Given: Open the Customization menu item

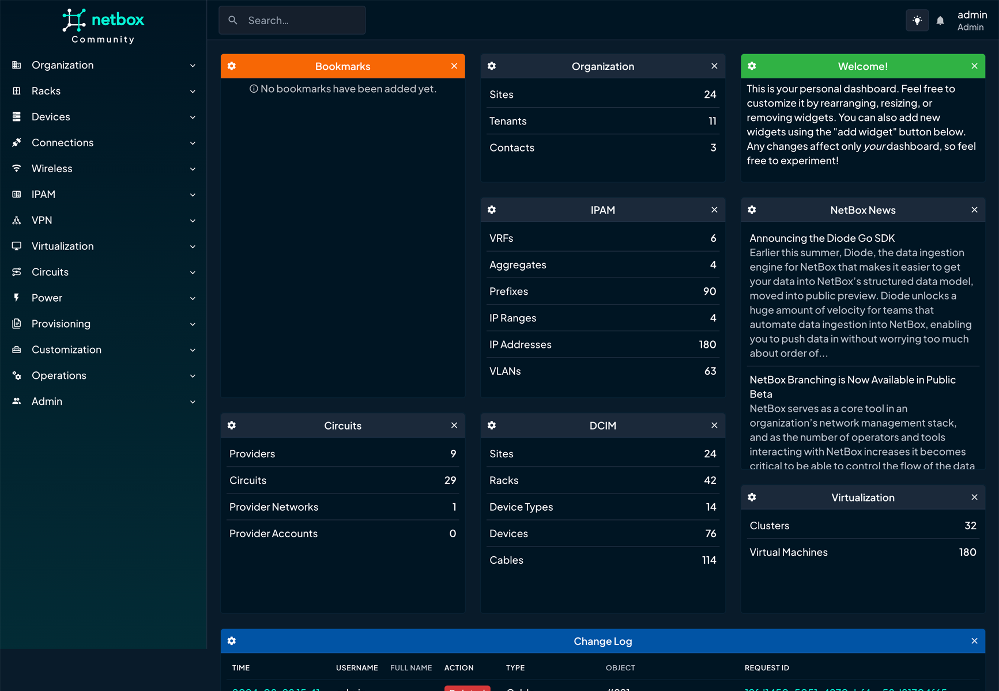Looking at the screenshot, I should point(104,350).
